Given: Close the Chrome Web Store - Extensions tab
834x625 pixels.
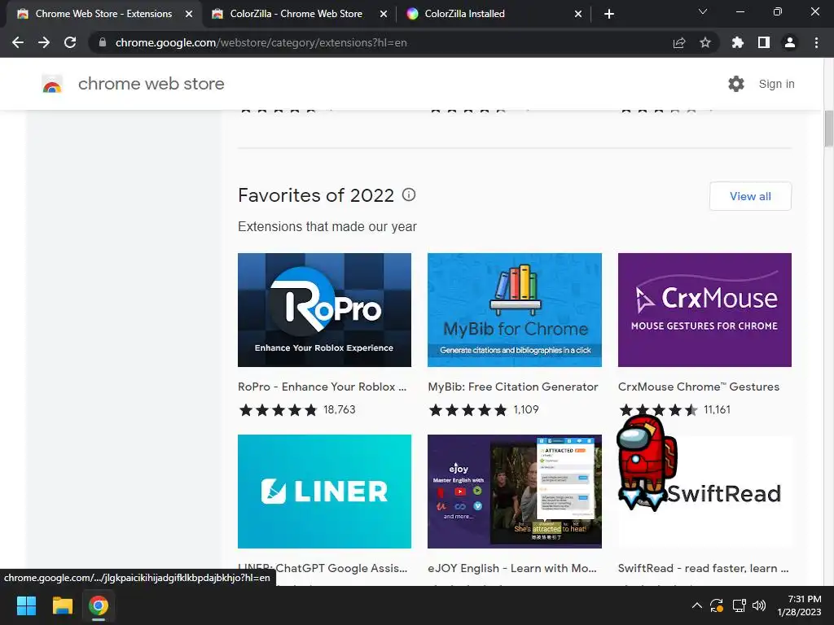Looking at the screenshot, I should pyautogui.click(x=189, y=14).
